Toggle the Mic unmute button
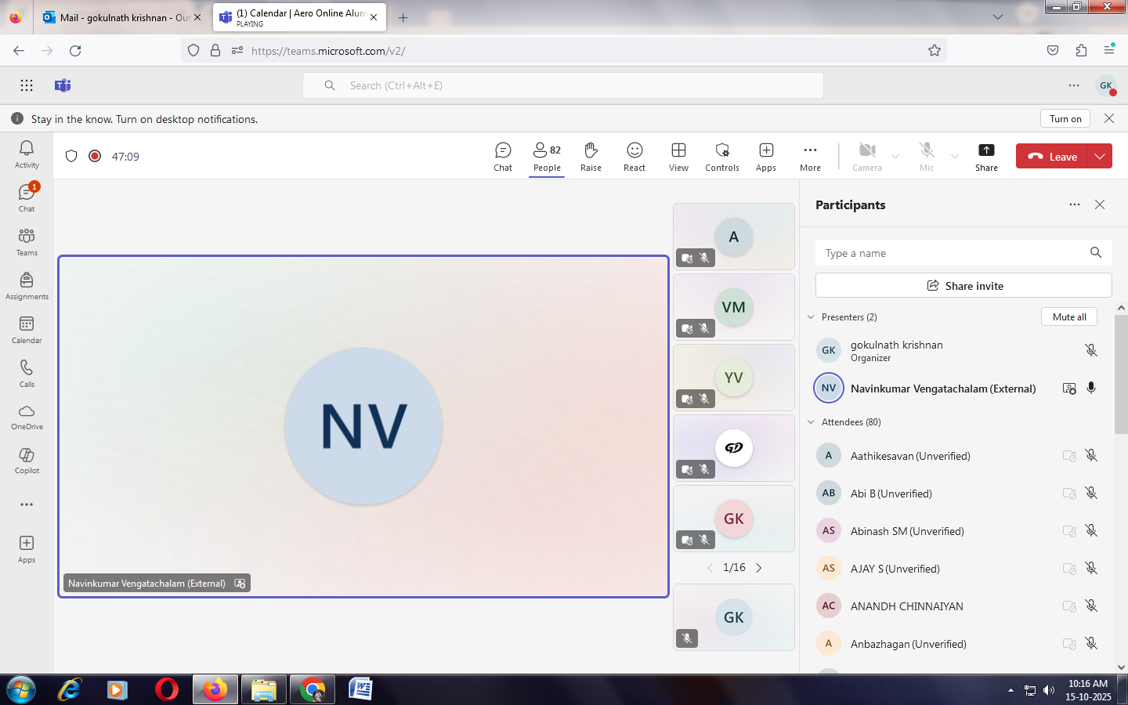This screenshot has width=1128, height=705. 927,156
